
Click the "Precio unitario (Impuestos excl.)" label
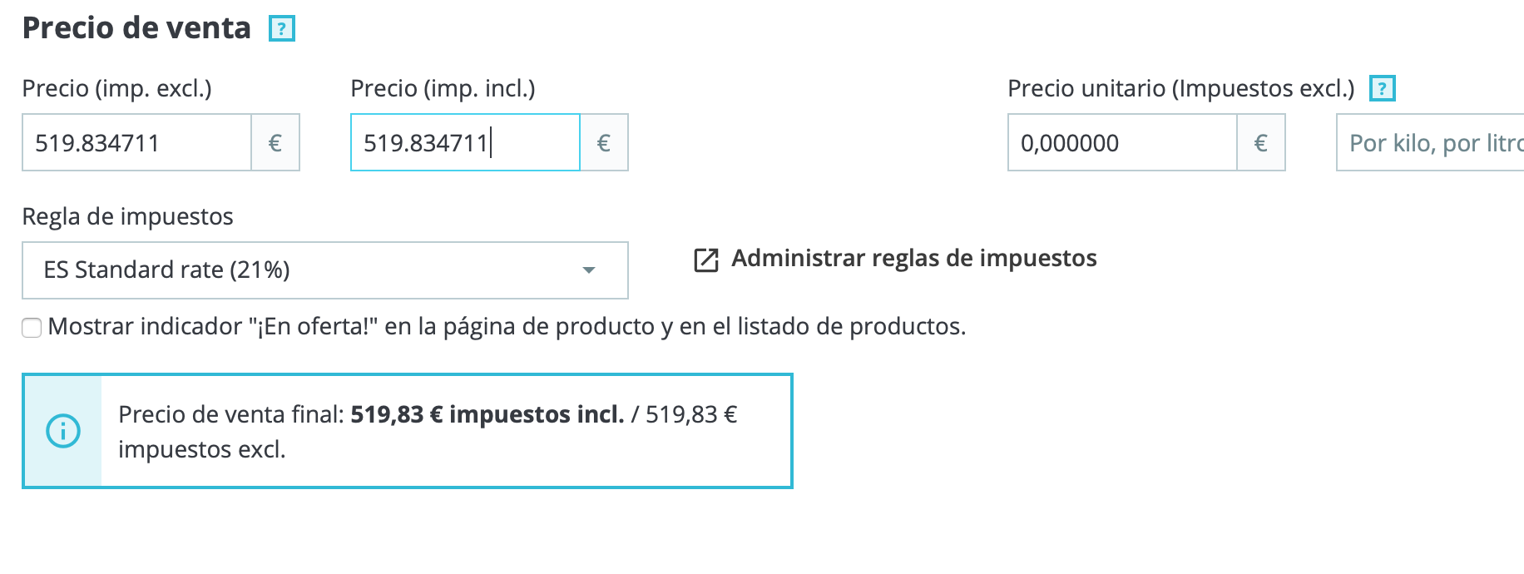[1180, 88]
